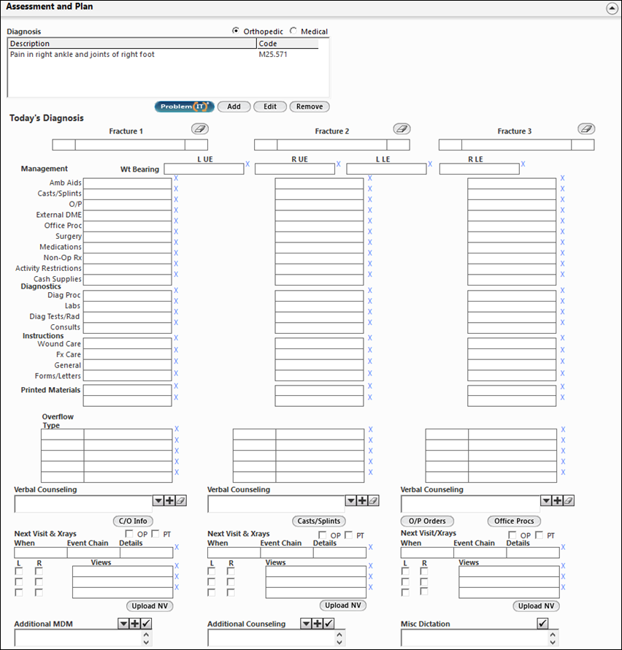Click the Problem IT button
Viewport: 622px width, 650px height.
[x=185, y=107]
